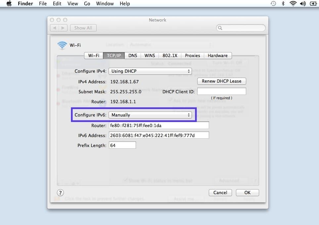Image resolution: width=319 pixels, height=225 pixels.
Task: Open the Window menu in menu bar
Action: coord(104,4)
